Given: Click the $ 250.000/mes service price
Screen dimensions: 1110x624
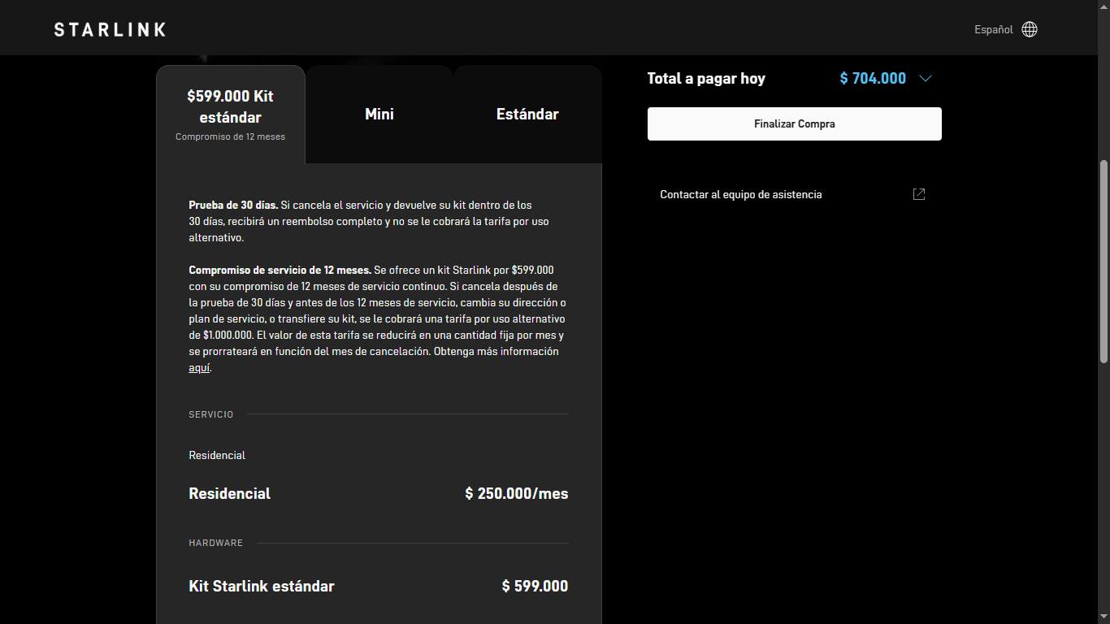Looking at the screenshot, I should click(x=517, y=493).
